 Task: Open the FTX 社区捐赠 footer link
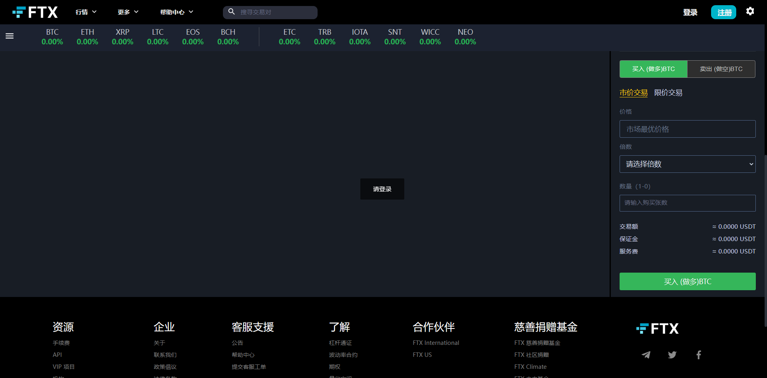(531, 355)
